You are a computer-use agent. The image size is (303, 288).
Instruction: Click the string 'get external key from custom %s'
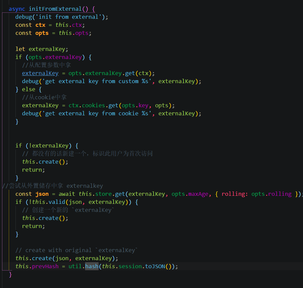tap(97, 81)
